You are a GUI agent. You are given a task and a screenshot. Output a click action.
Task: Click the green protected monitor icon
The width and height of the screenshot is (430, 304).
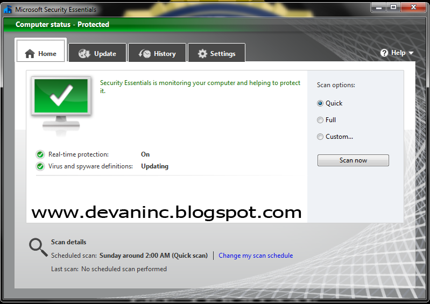61,105
